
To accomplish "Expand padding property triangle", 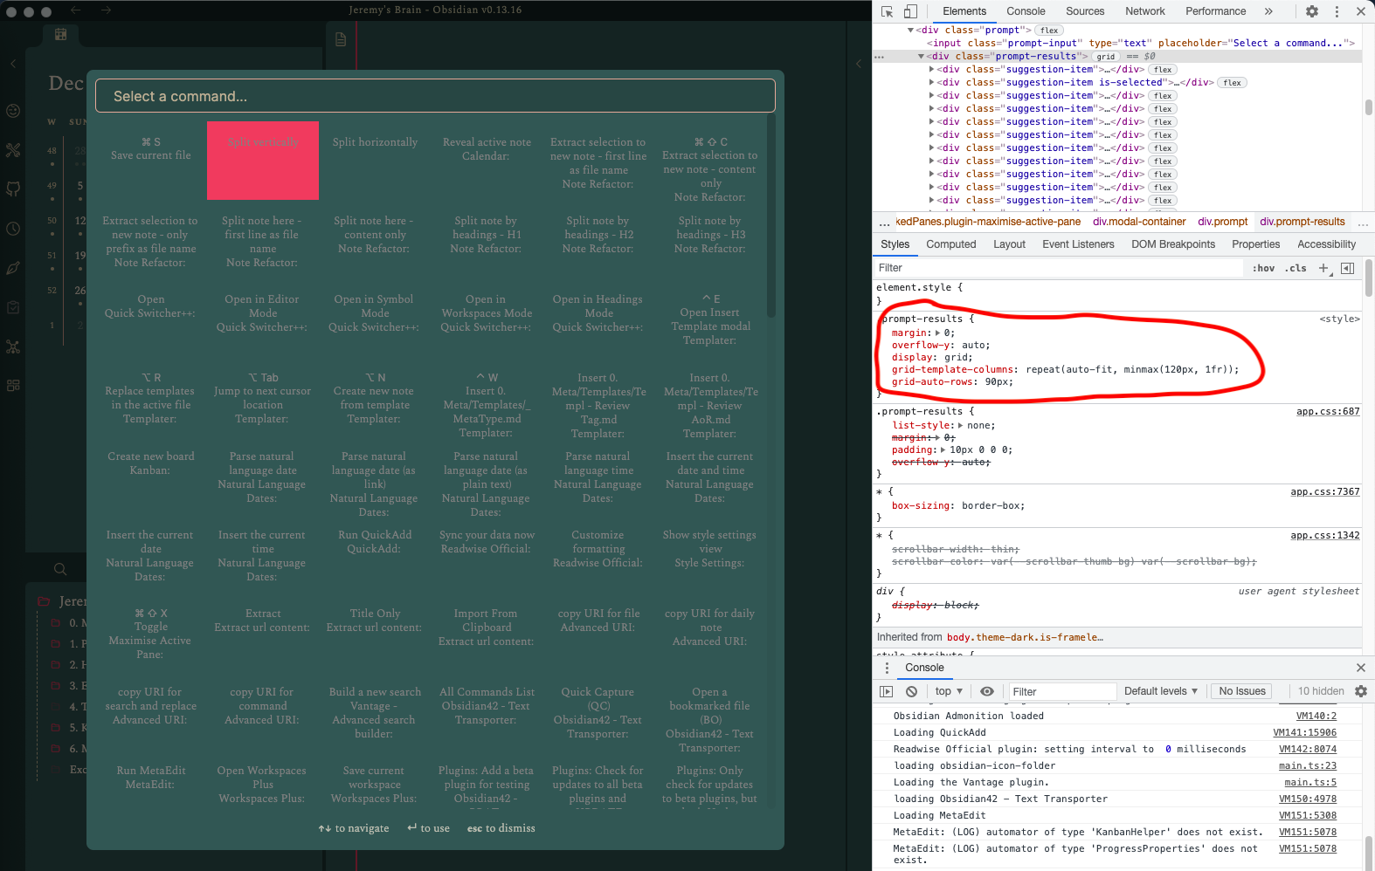I will click(x=943, y=449).
